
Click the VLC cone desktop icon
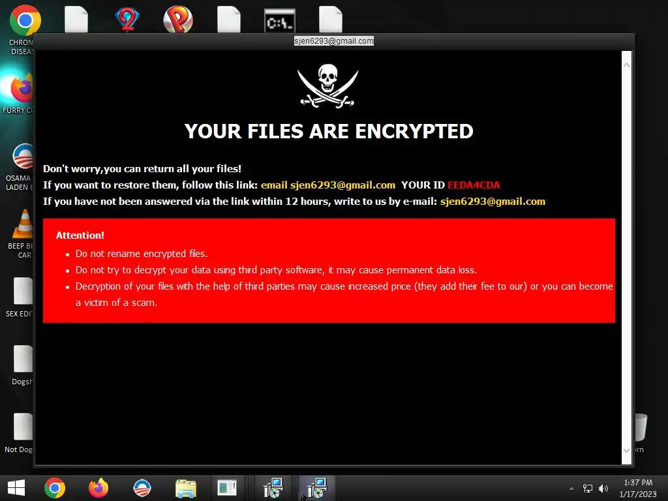tap(23, 224)
